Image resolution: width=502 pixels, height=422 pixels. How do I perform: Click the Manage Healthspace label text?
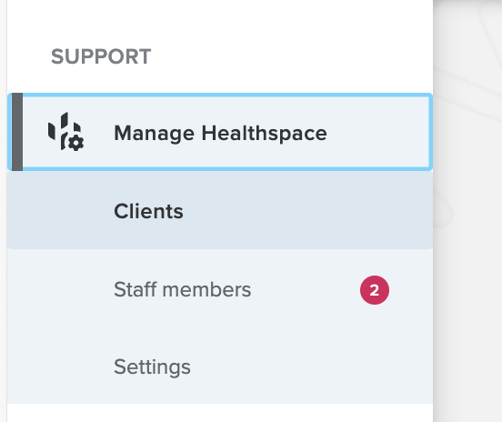pyautogui.click(x=221, y=133)
